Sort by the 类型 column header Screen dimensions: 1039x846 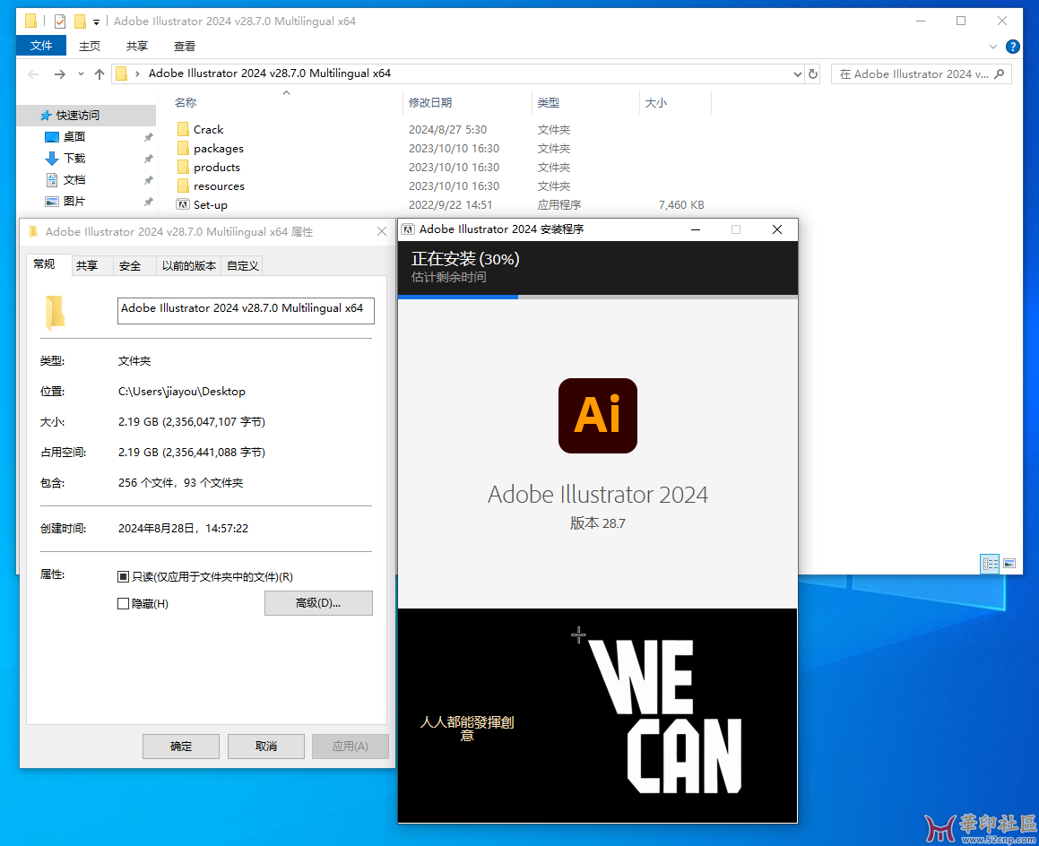[549, 103]
